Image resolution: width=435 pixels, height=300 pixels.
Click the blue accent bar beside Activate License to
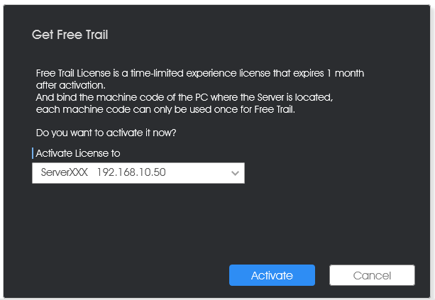pyautogui.click(x=33, y=153)
